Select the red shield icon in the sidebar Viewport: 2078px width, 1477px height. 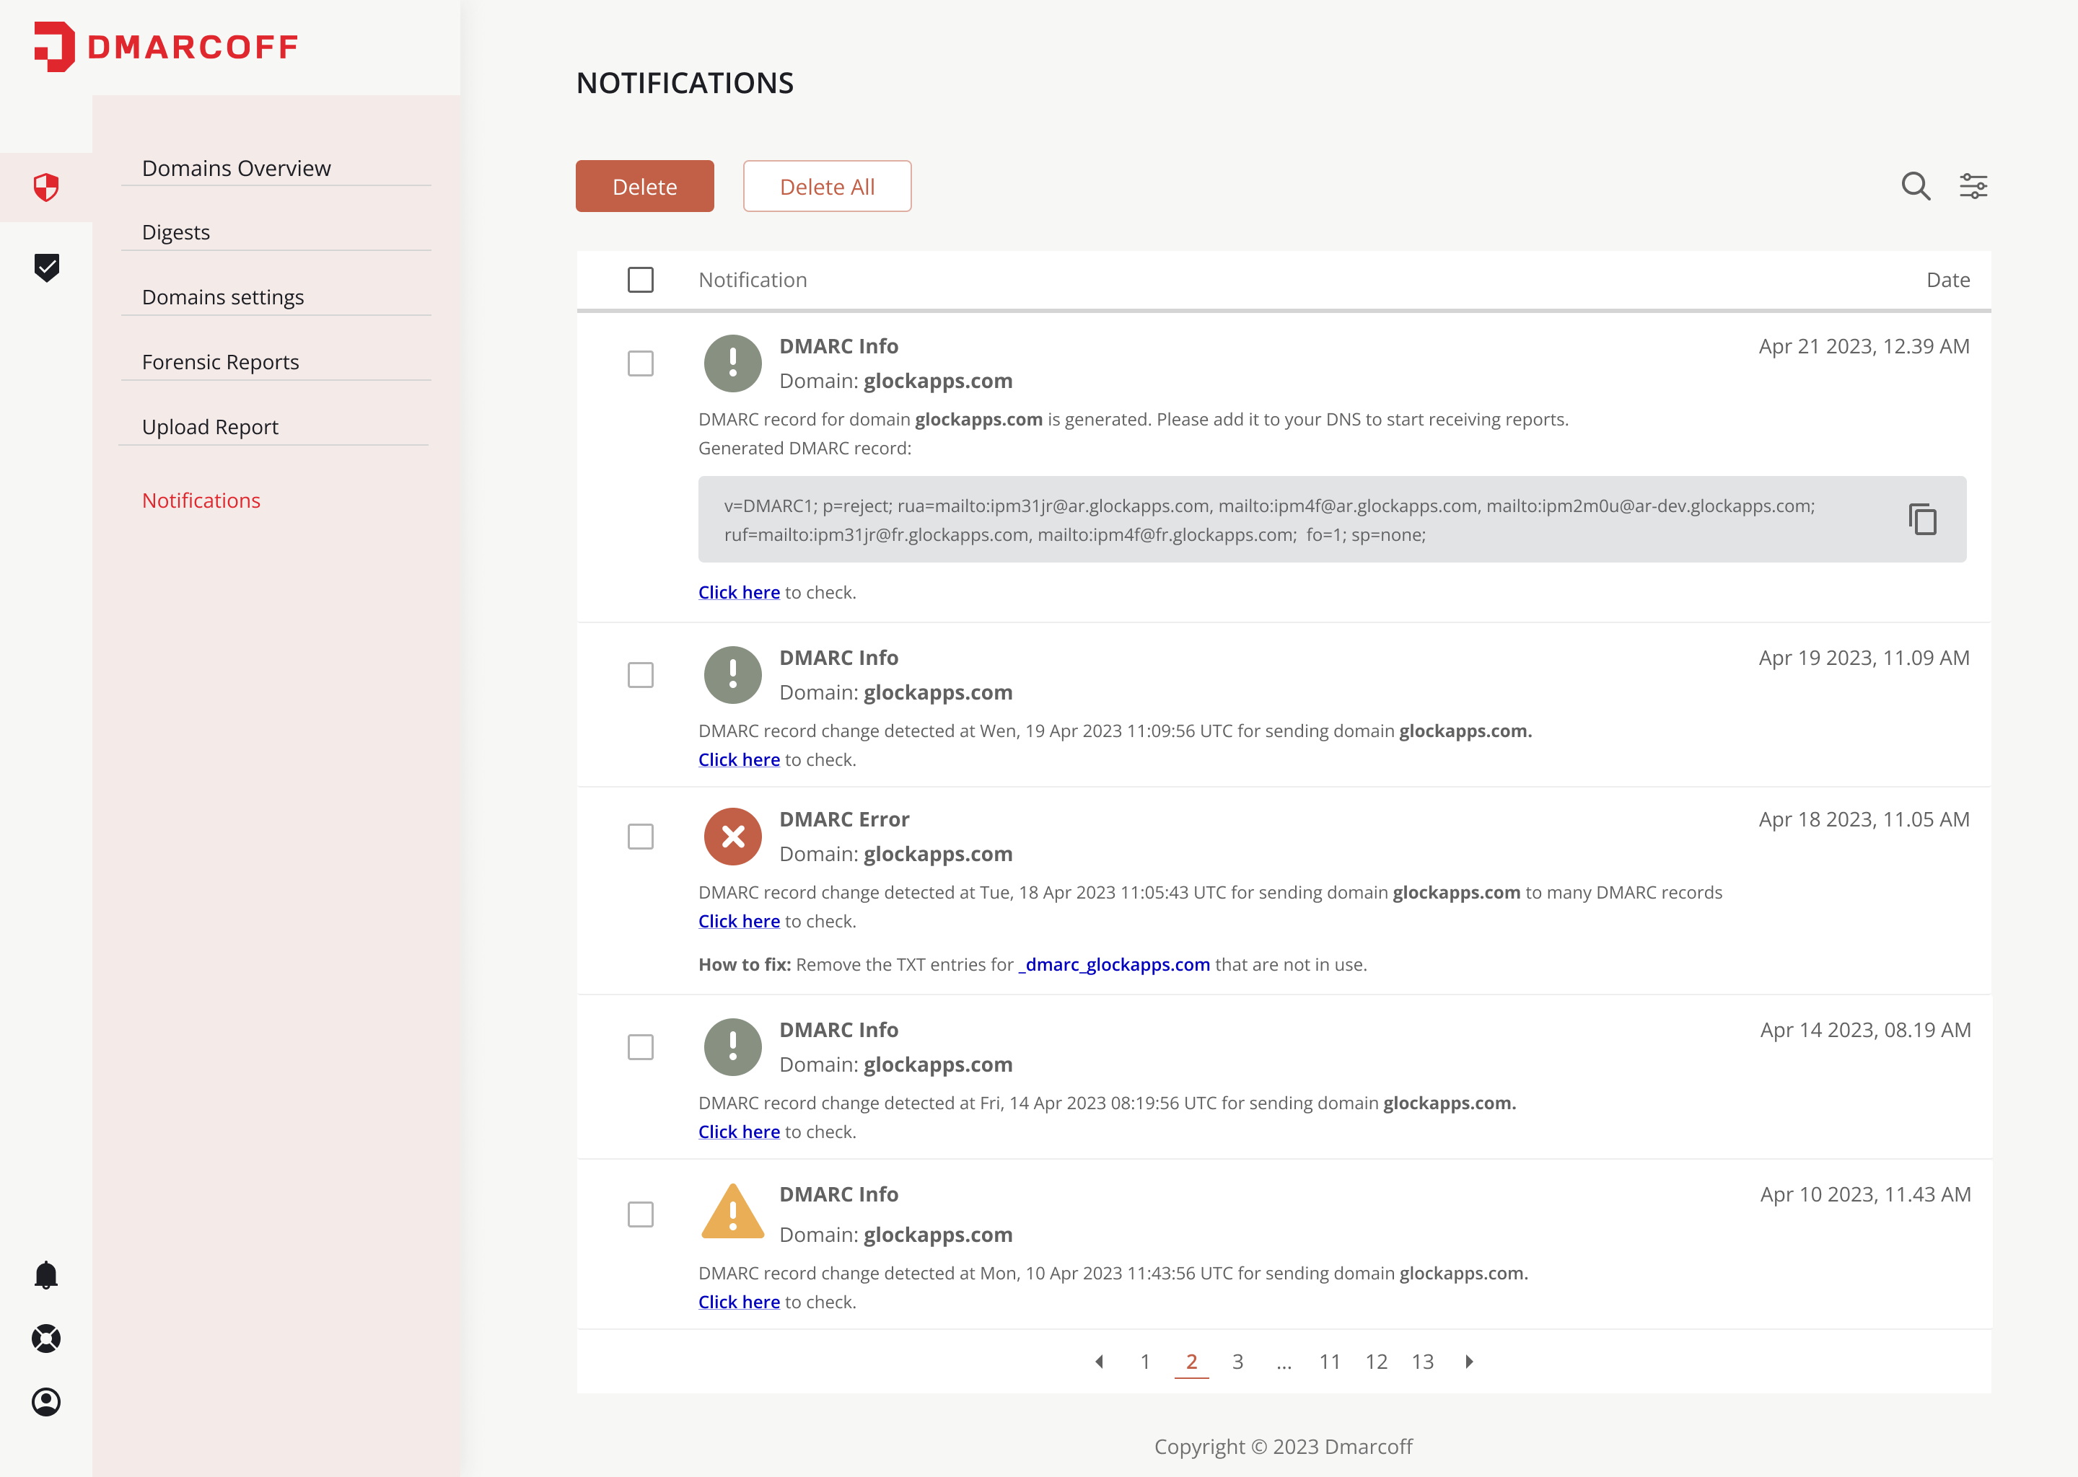tap(45, 187)
